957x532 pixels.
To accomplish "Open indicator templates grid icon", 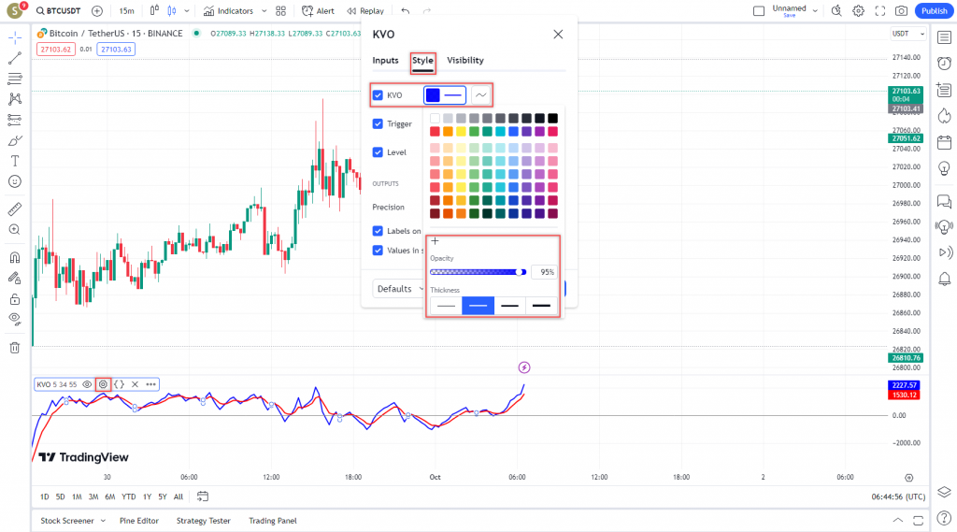I will pos(280,11).
